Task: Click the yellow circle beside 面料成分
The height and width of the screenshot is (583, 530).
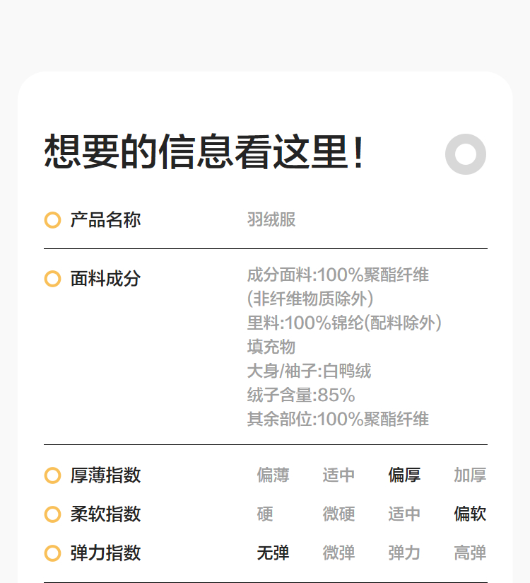Action: [52, 279]
